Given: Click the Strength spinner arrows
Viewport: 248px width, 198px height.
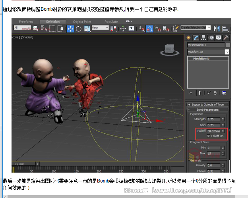Looking at the screenshot, I should [x=223, y=119].
